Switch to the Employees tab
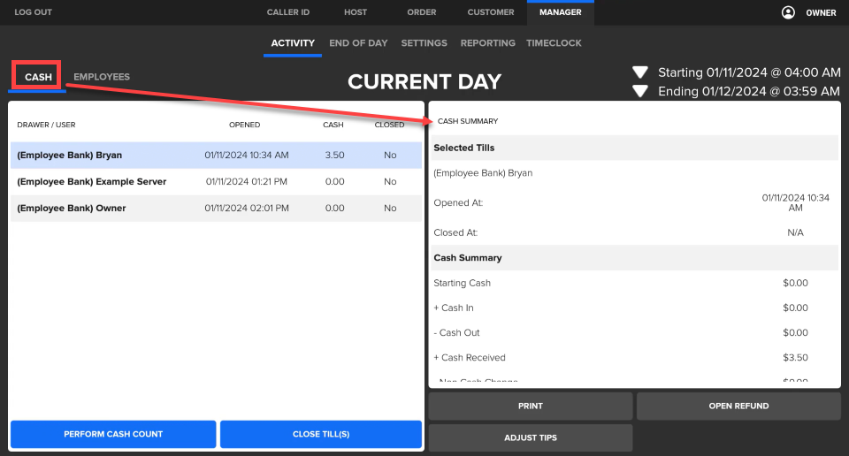 (x=102, y=77)
